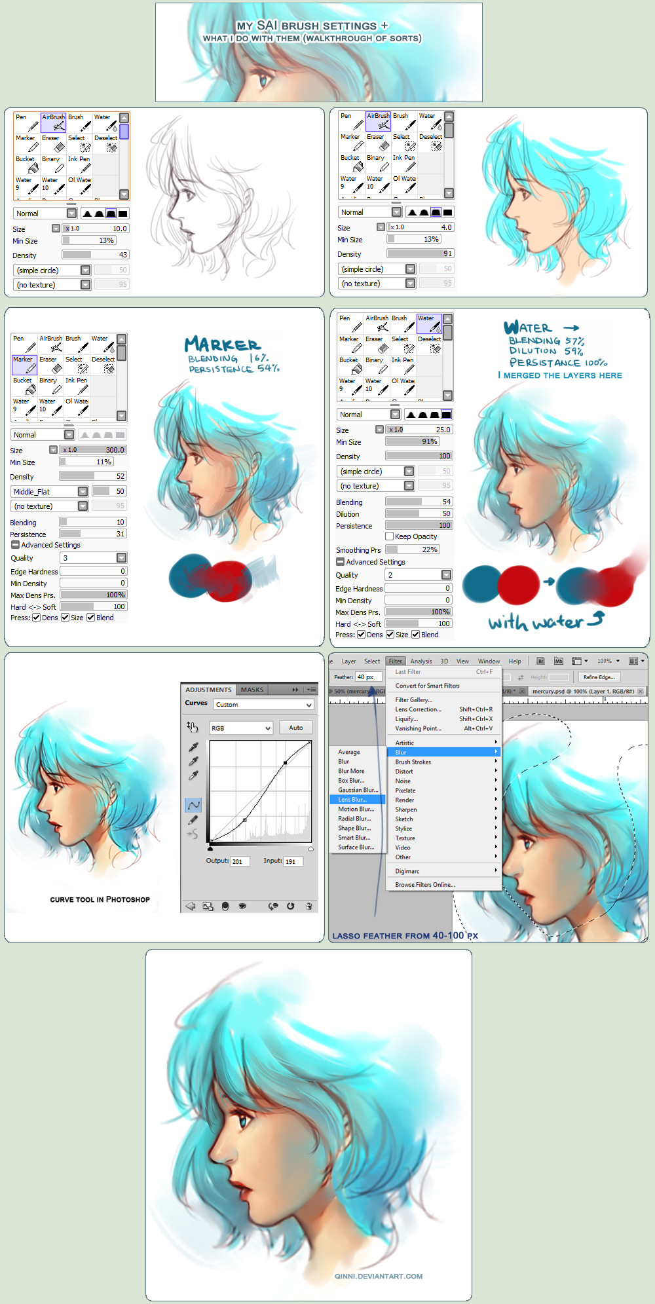This screenshot has height=1304, width=655.
Task: Collapse Advanced Settings in the Marker panel
Action: [x=15, y=544]
